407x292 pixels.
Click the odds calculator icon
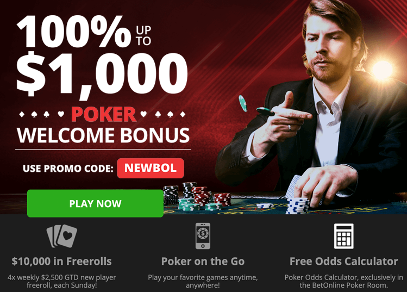click(x=343, y=236)
